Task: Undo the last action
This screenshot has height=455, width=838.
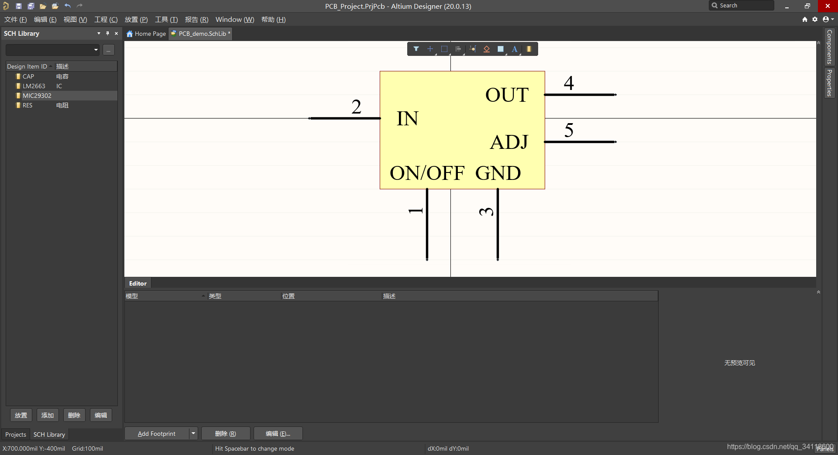Action: point(68,6)
